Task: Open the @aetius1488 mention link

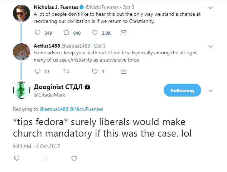Action: (x=54, y=109)
